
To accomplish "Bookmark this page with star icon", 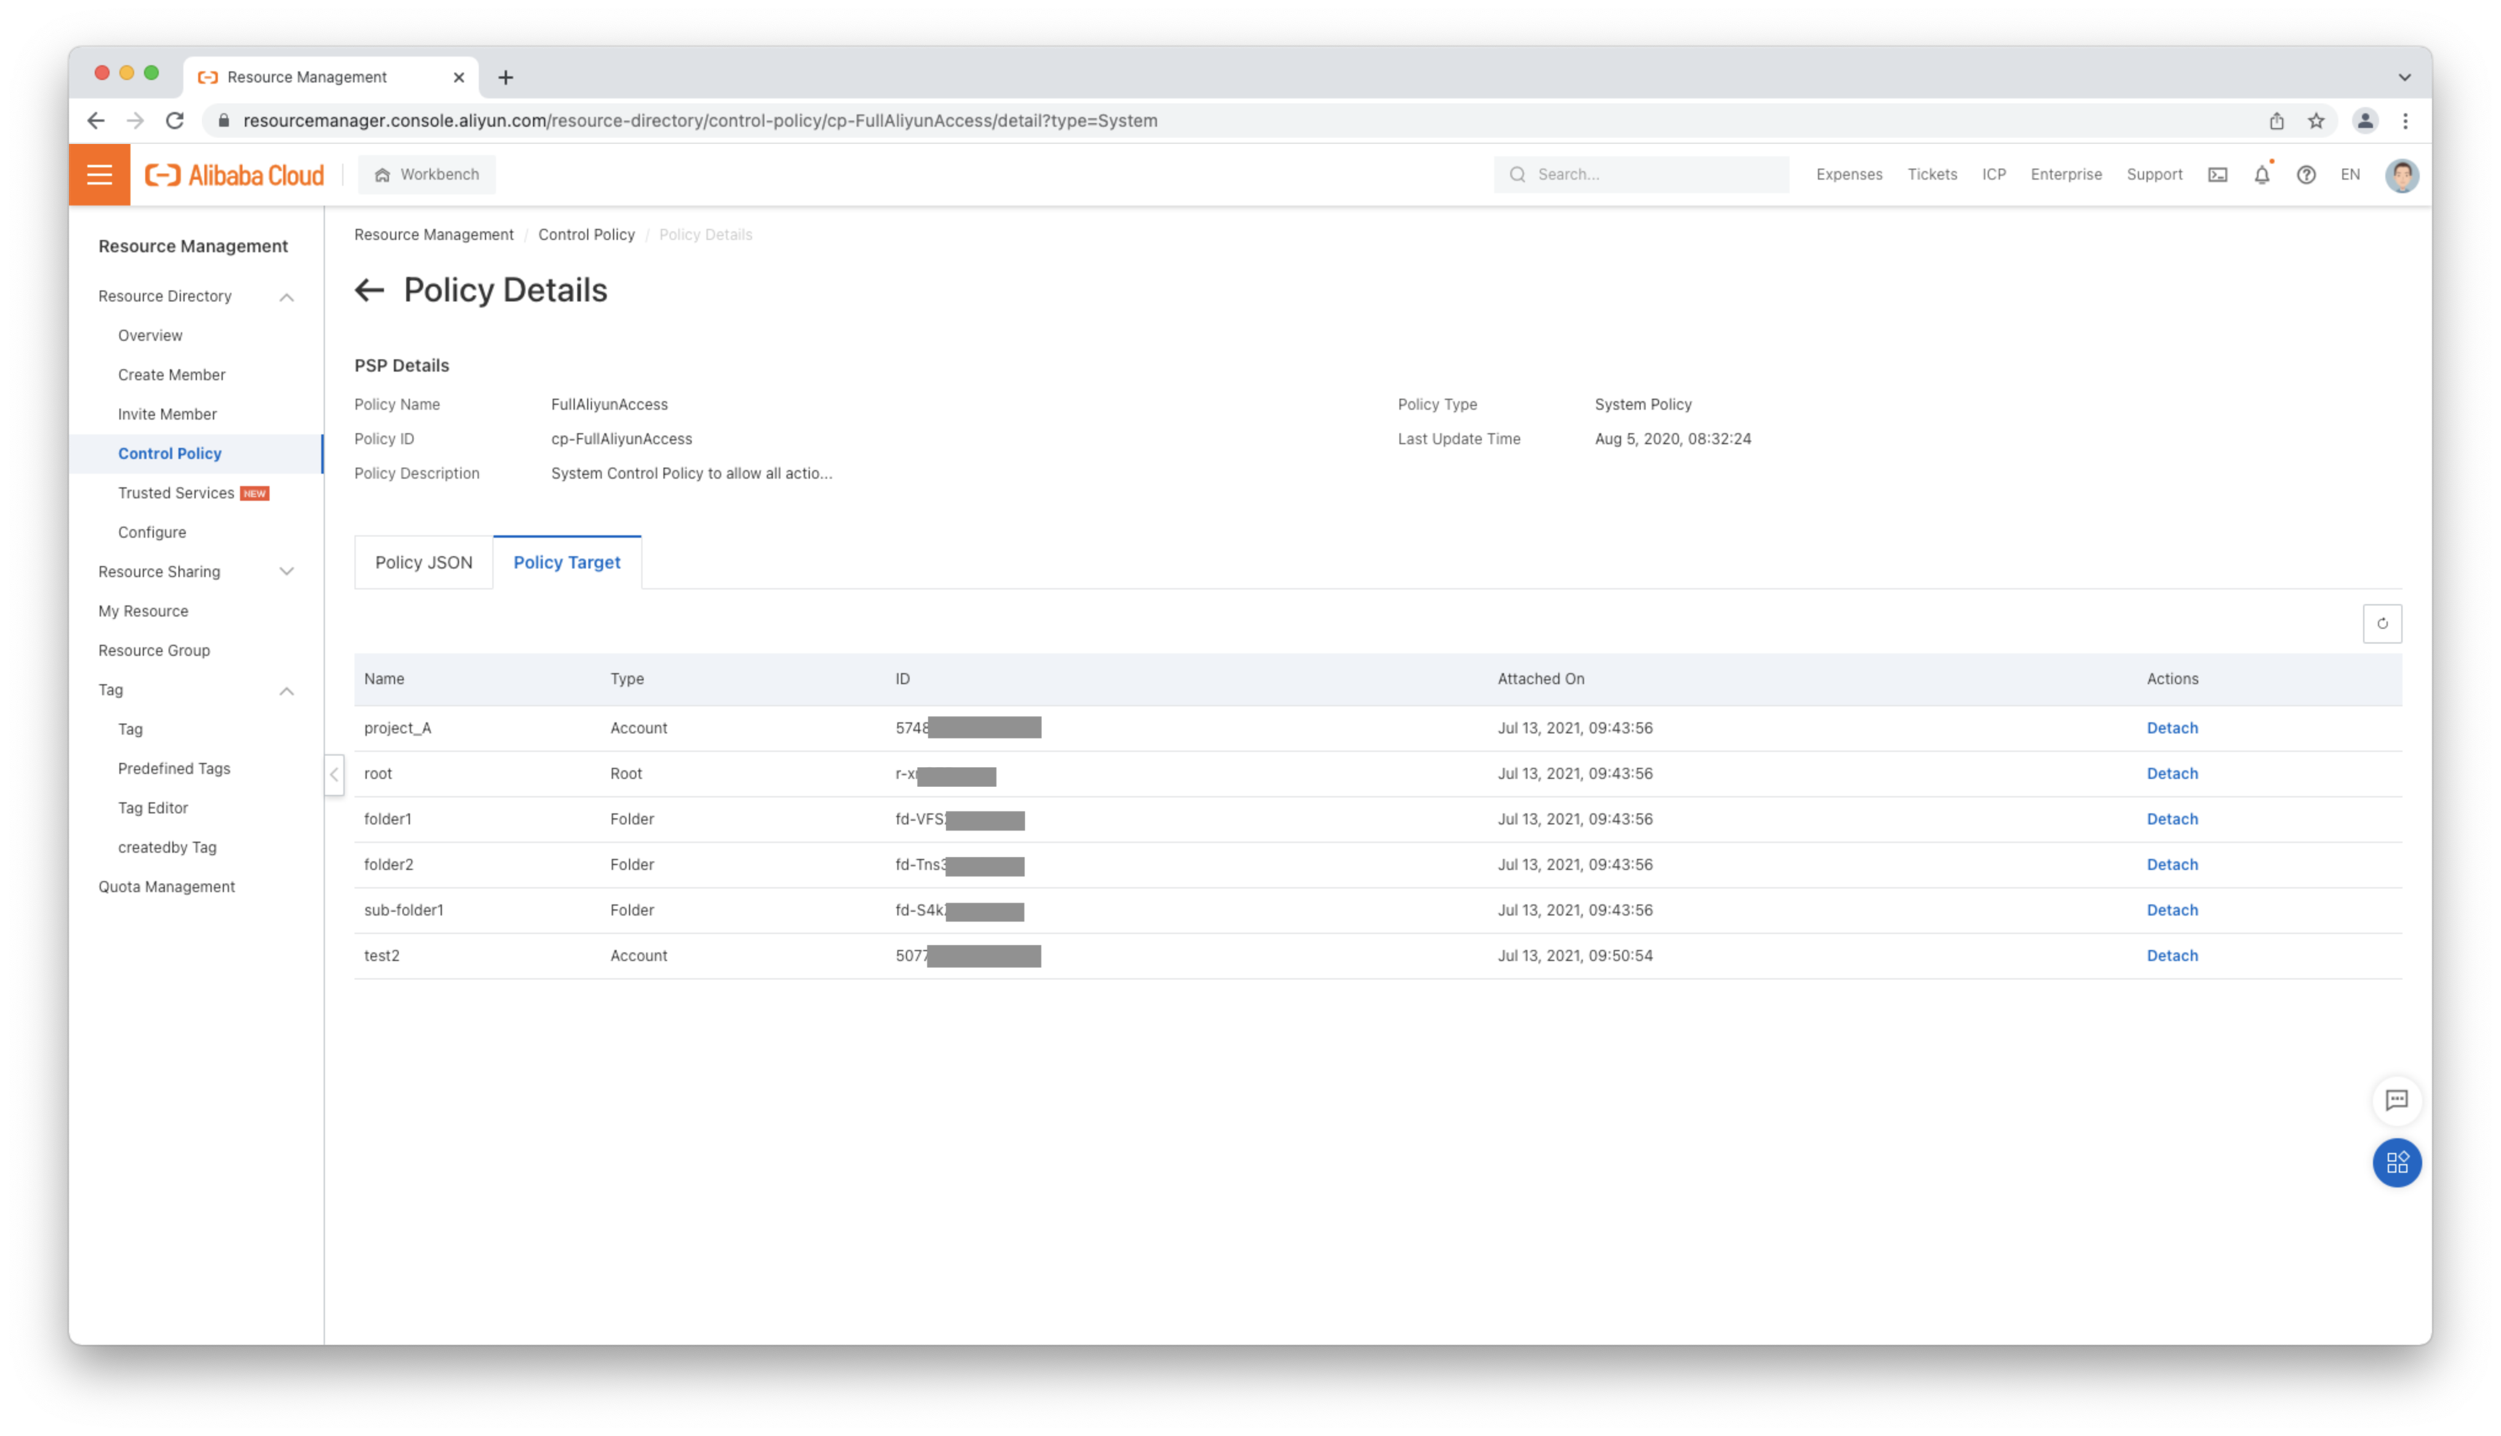I will point(2316,121).
